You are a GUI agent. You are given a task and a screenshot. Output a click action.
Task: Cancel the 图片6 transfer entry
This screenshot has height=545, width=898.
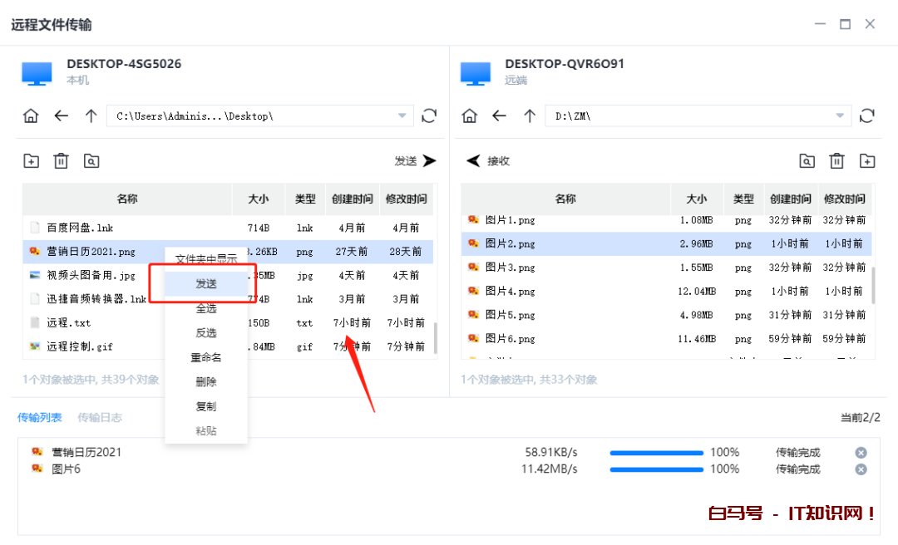(861, 469)
